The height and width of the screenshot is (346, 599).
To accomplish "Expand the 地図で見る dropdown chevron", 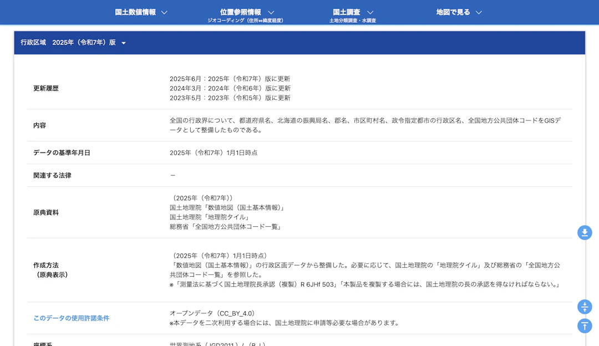I will 478,11.
